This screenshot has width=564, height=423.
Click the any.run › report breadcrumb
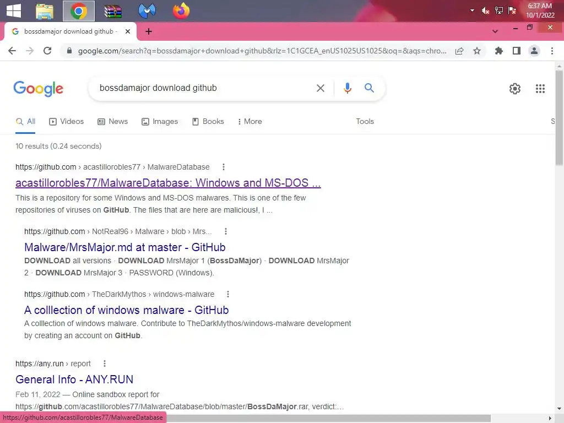coord(53,364)
